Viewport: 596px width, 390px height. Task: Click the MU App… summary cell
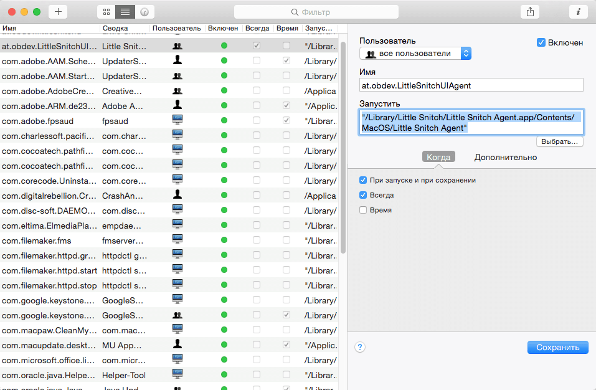click(121, 345)
